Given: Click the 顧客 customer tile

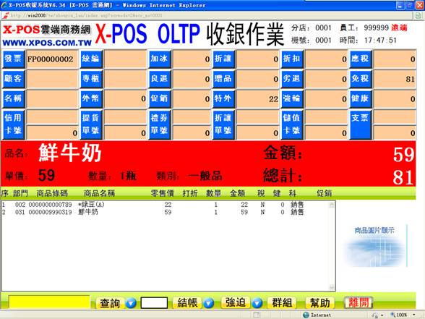Looking at the screenshot, I should (14, 79).
